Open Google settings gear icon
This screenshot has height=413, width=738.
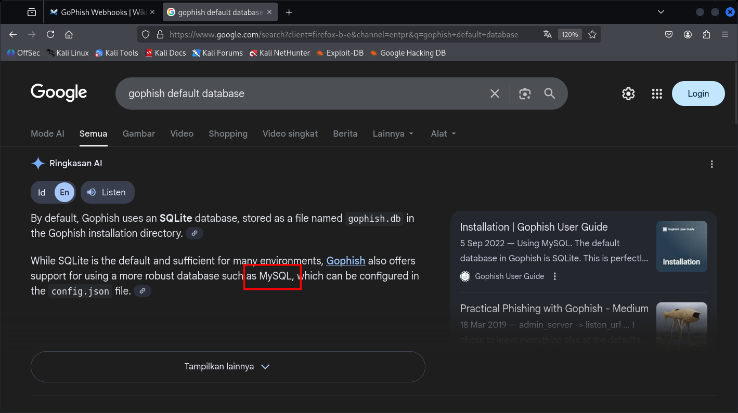click(628, 94)
